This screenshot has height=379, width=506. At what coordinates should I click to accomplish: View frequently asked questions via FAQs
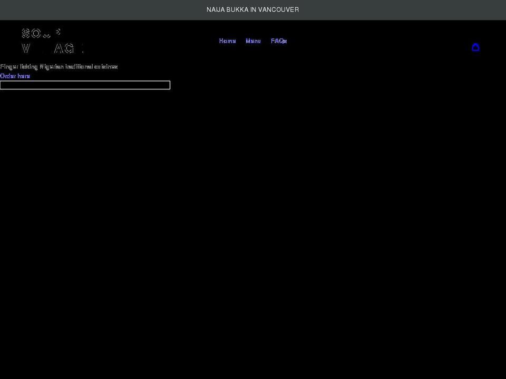pos(279,41)
